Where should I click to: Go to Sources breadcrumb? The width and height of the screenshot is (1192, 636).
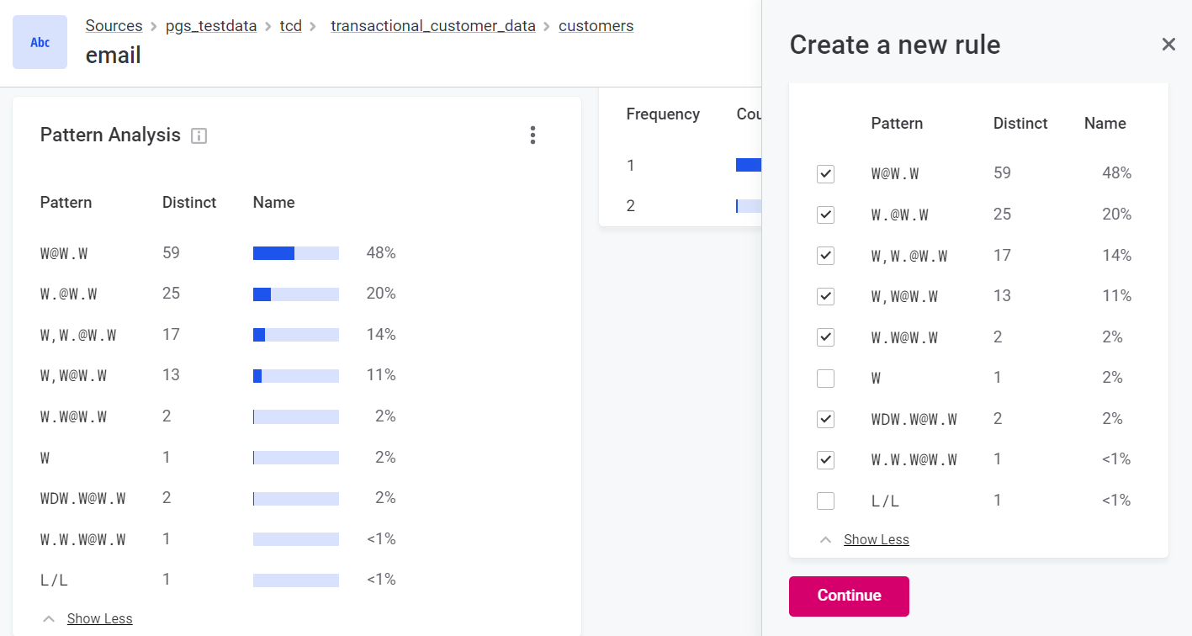tap(114, 26)
